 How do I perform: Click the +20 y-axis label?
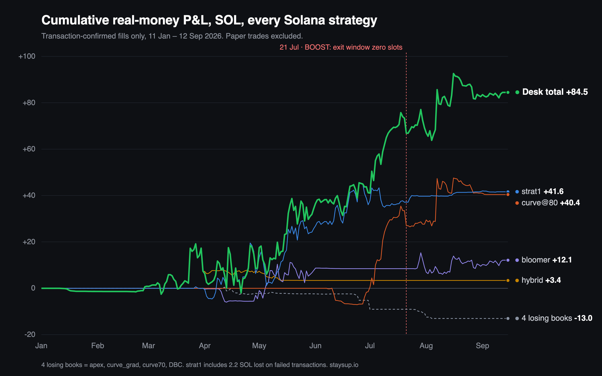click(x=29, y=242)
